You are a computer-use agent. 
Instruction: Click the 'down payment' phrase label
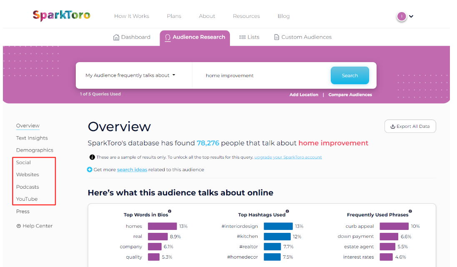[x=356, y=237]
